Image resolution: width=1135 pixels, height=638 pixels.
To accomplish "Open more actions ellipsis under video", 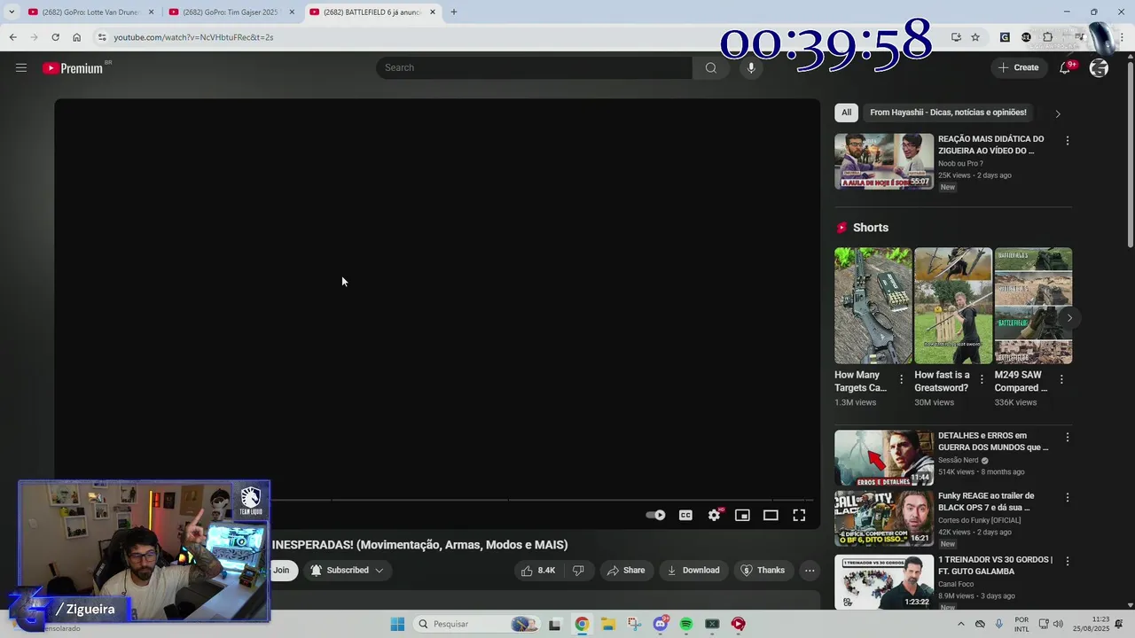I will click(x=810, y=570).
